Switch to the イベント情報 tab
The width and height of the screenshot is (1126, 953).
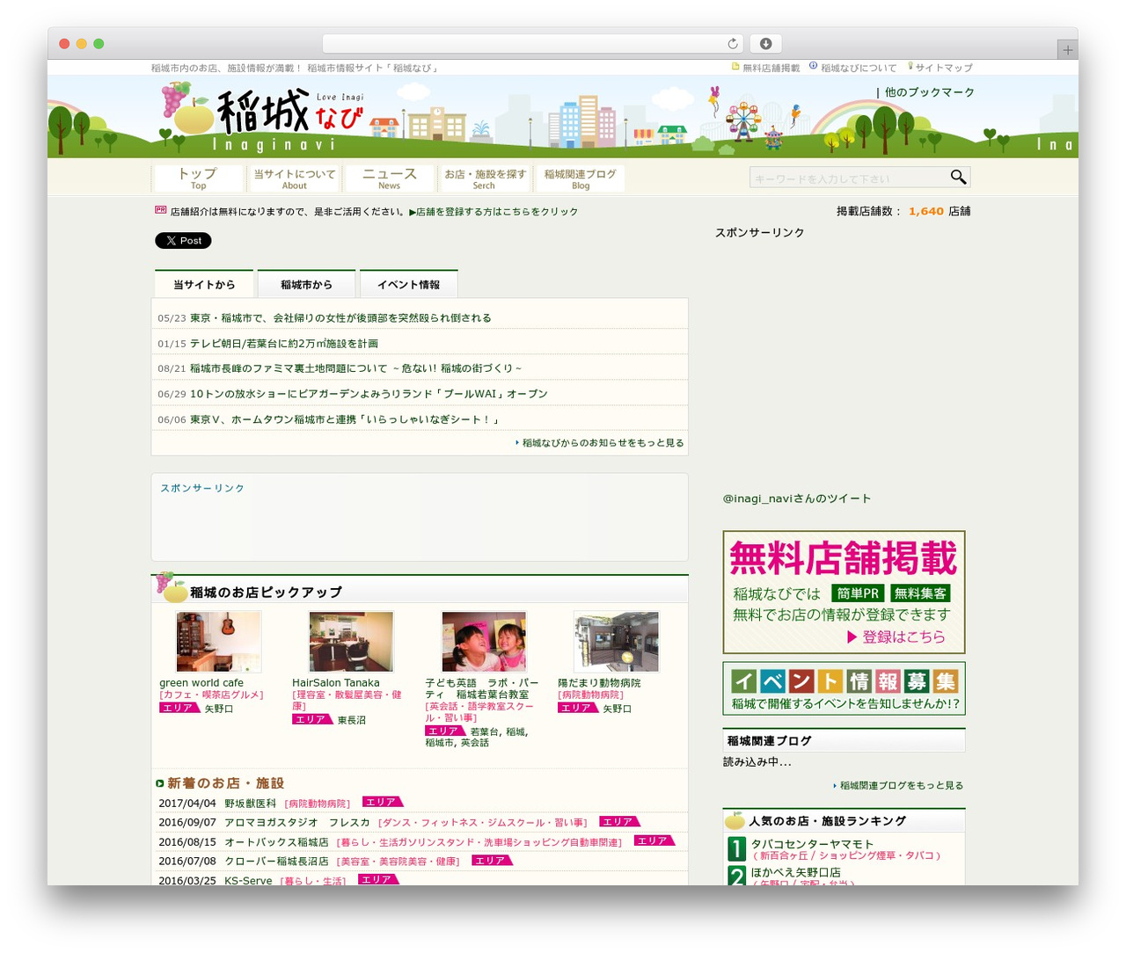pyautogui.click(x=408, y=284)
